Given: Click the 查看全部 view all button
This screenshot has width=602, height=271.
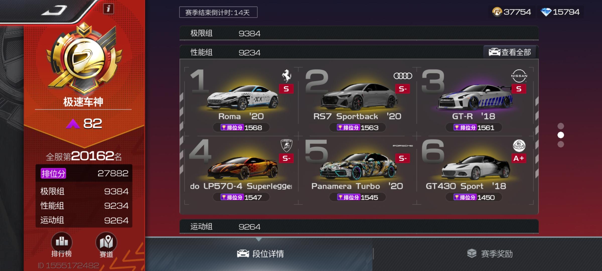Looking at the screenshot, I should click(x=510, y=52).
